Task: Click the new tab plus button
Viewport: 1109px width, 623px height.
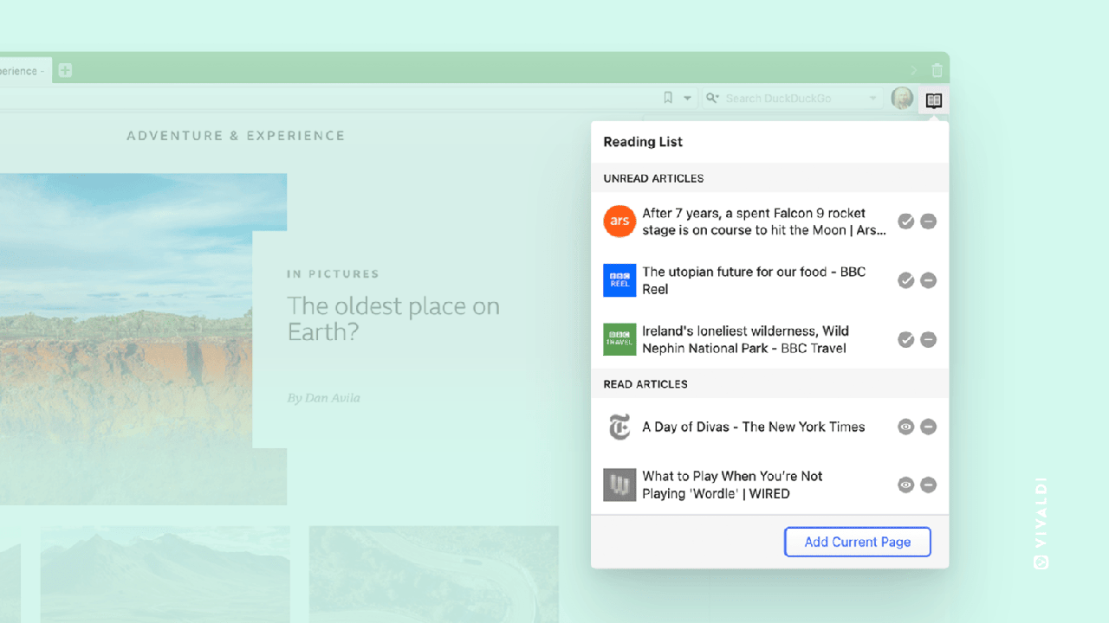Action: tap(65, 71)
